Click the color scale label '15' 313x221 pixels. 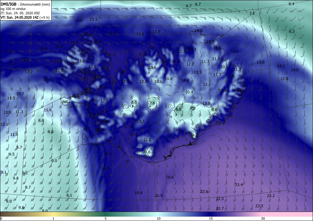211,219
